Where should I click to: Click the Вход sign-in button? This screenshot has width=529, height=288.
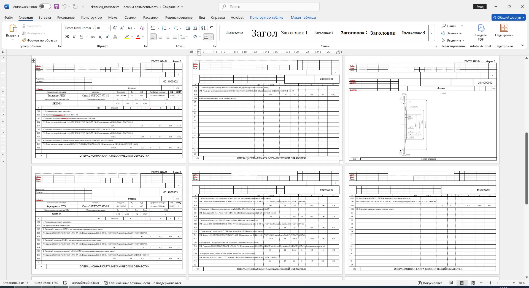[x=480, y=7]
